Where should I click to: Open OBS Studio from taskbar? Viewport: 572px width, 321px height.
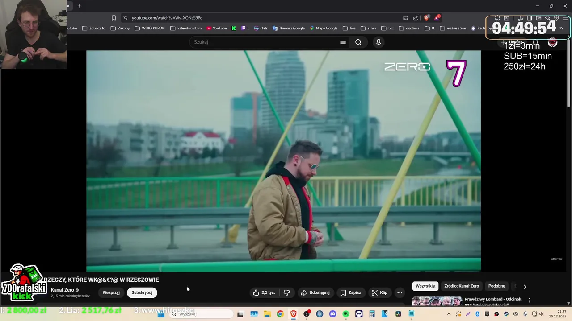tap(307, 314)
